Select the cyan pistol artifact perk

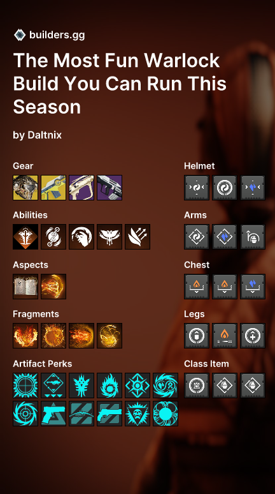pyautogui.click(x=53, y=414)
